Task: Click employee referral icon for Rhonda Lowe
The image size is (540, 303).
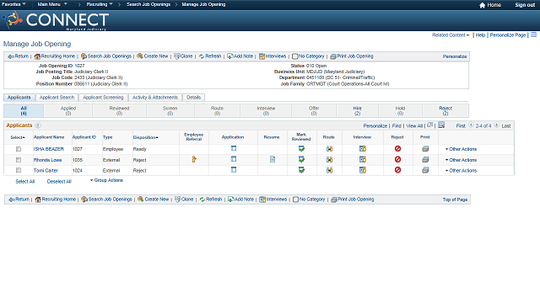Action: tap(194, 159)
